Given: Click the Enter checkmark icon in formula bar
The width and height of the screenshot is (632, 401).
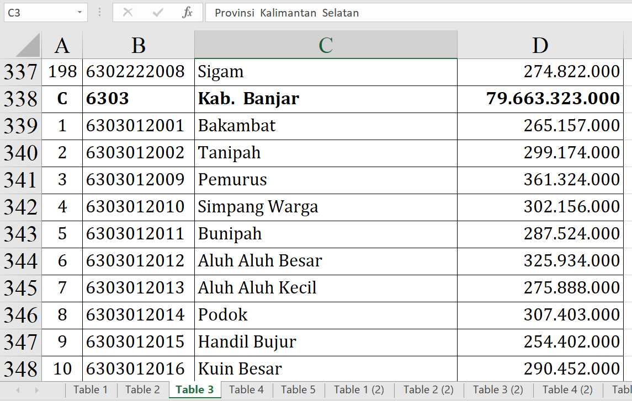Looking at the screenshot, I should point(158,13).
